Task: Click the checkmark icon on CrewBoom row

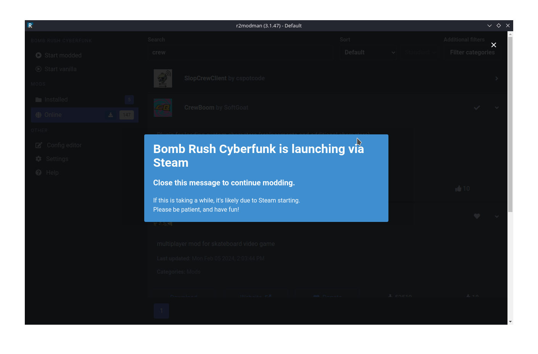Action: click(477, 108)
